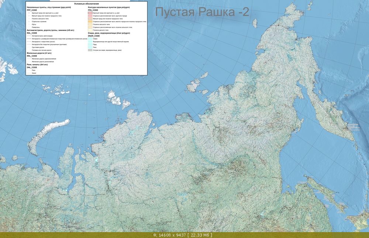Click the 'PPA_CODE' label in the legend

[x=93, y=10]
